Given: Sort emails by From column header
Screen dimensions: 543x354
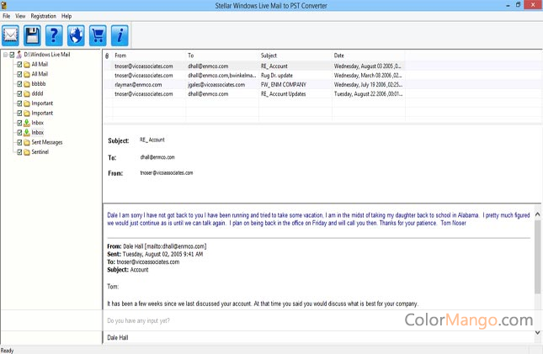Looking at the screenshot, I should pyautogui.click(x=149, y=55).
